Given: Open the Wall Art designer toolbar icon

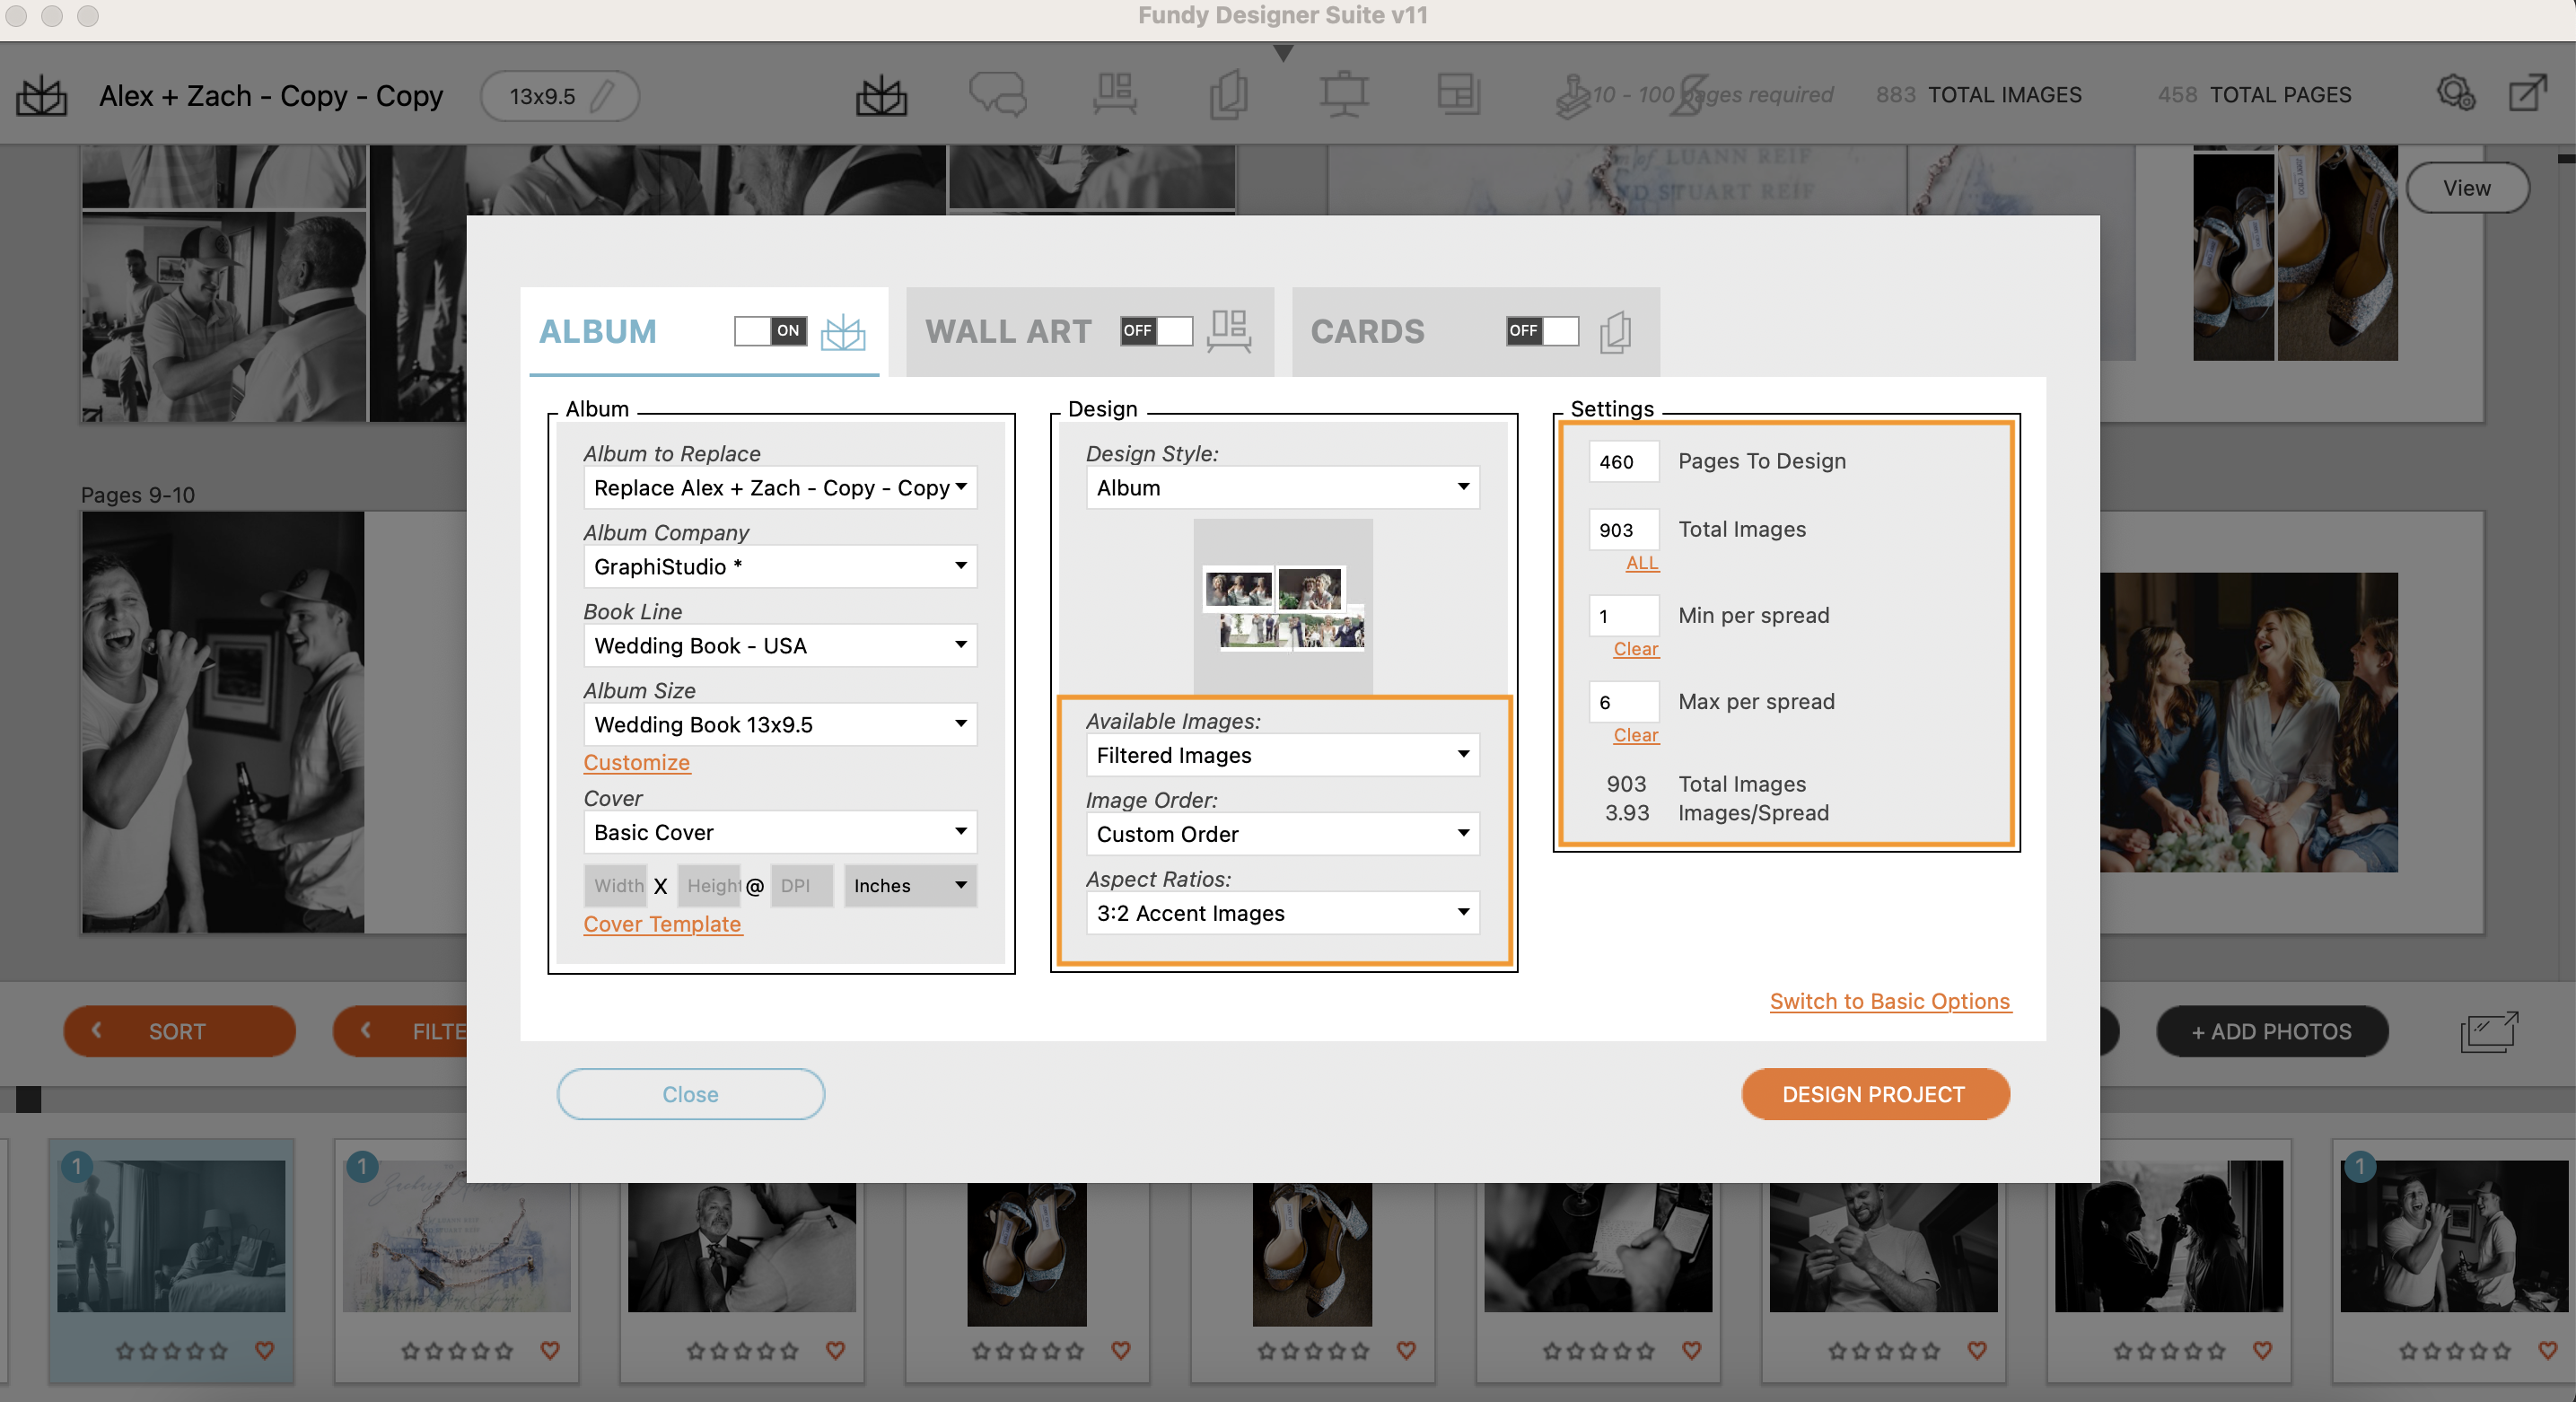Looking at the screenshot, I should 1114,95.
